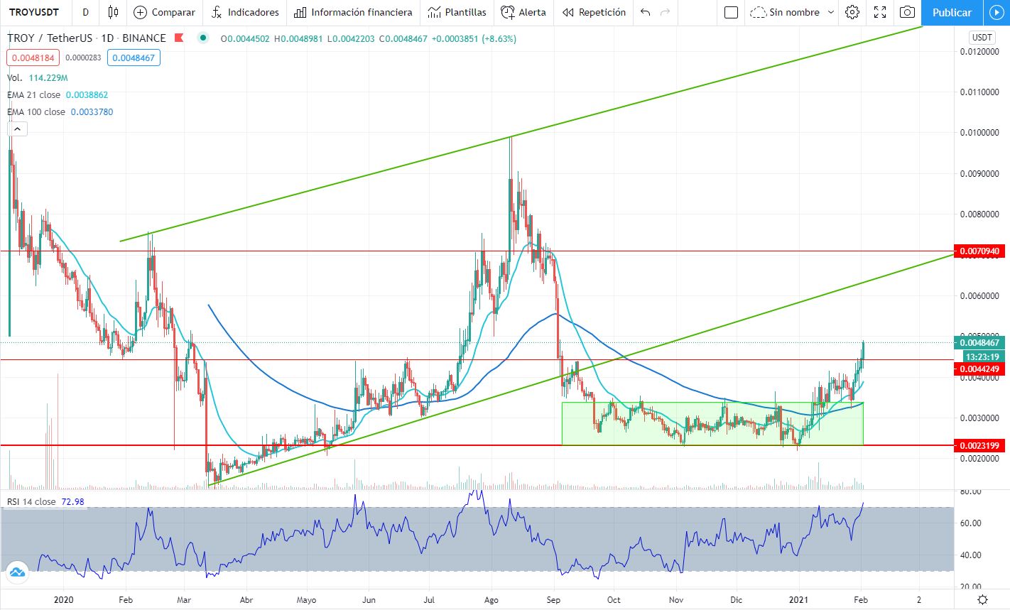1010x610 pixels.
Task: Click the TROYUSDT symbol search field
Action: tap(35, 12)
